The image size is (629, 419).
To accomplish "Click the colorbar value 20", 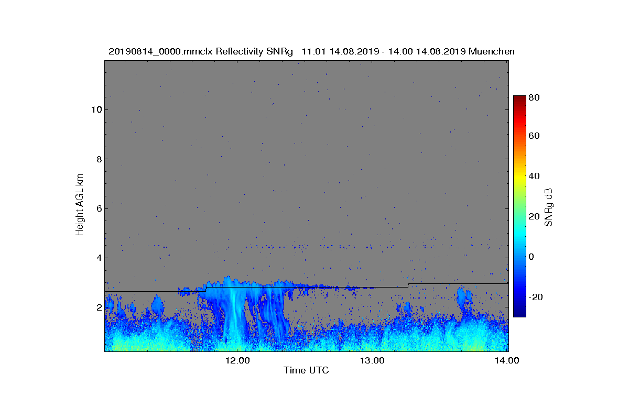I will click(x=535, y=217).
